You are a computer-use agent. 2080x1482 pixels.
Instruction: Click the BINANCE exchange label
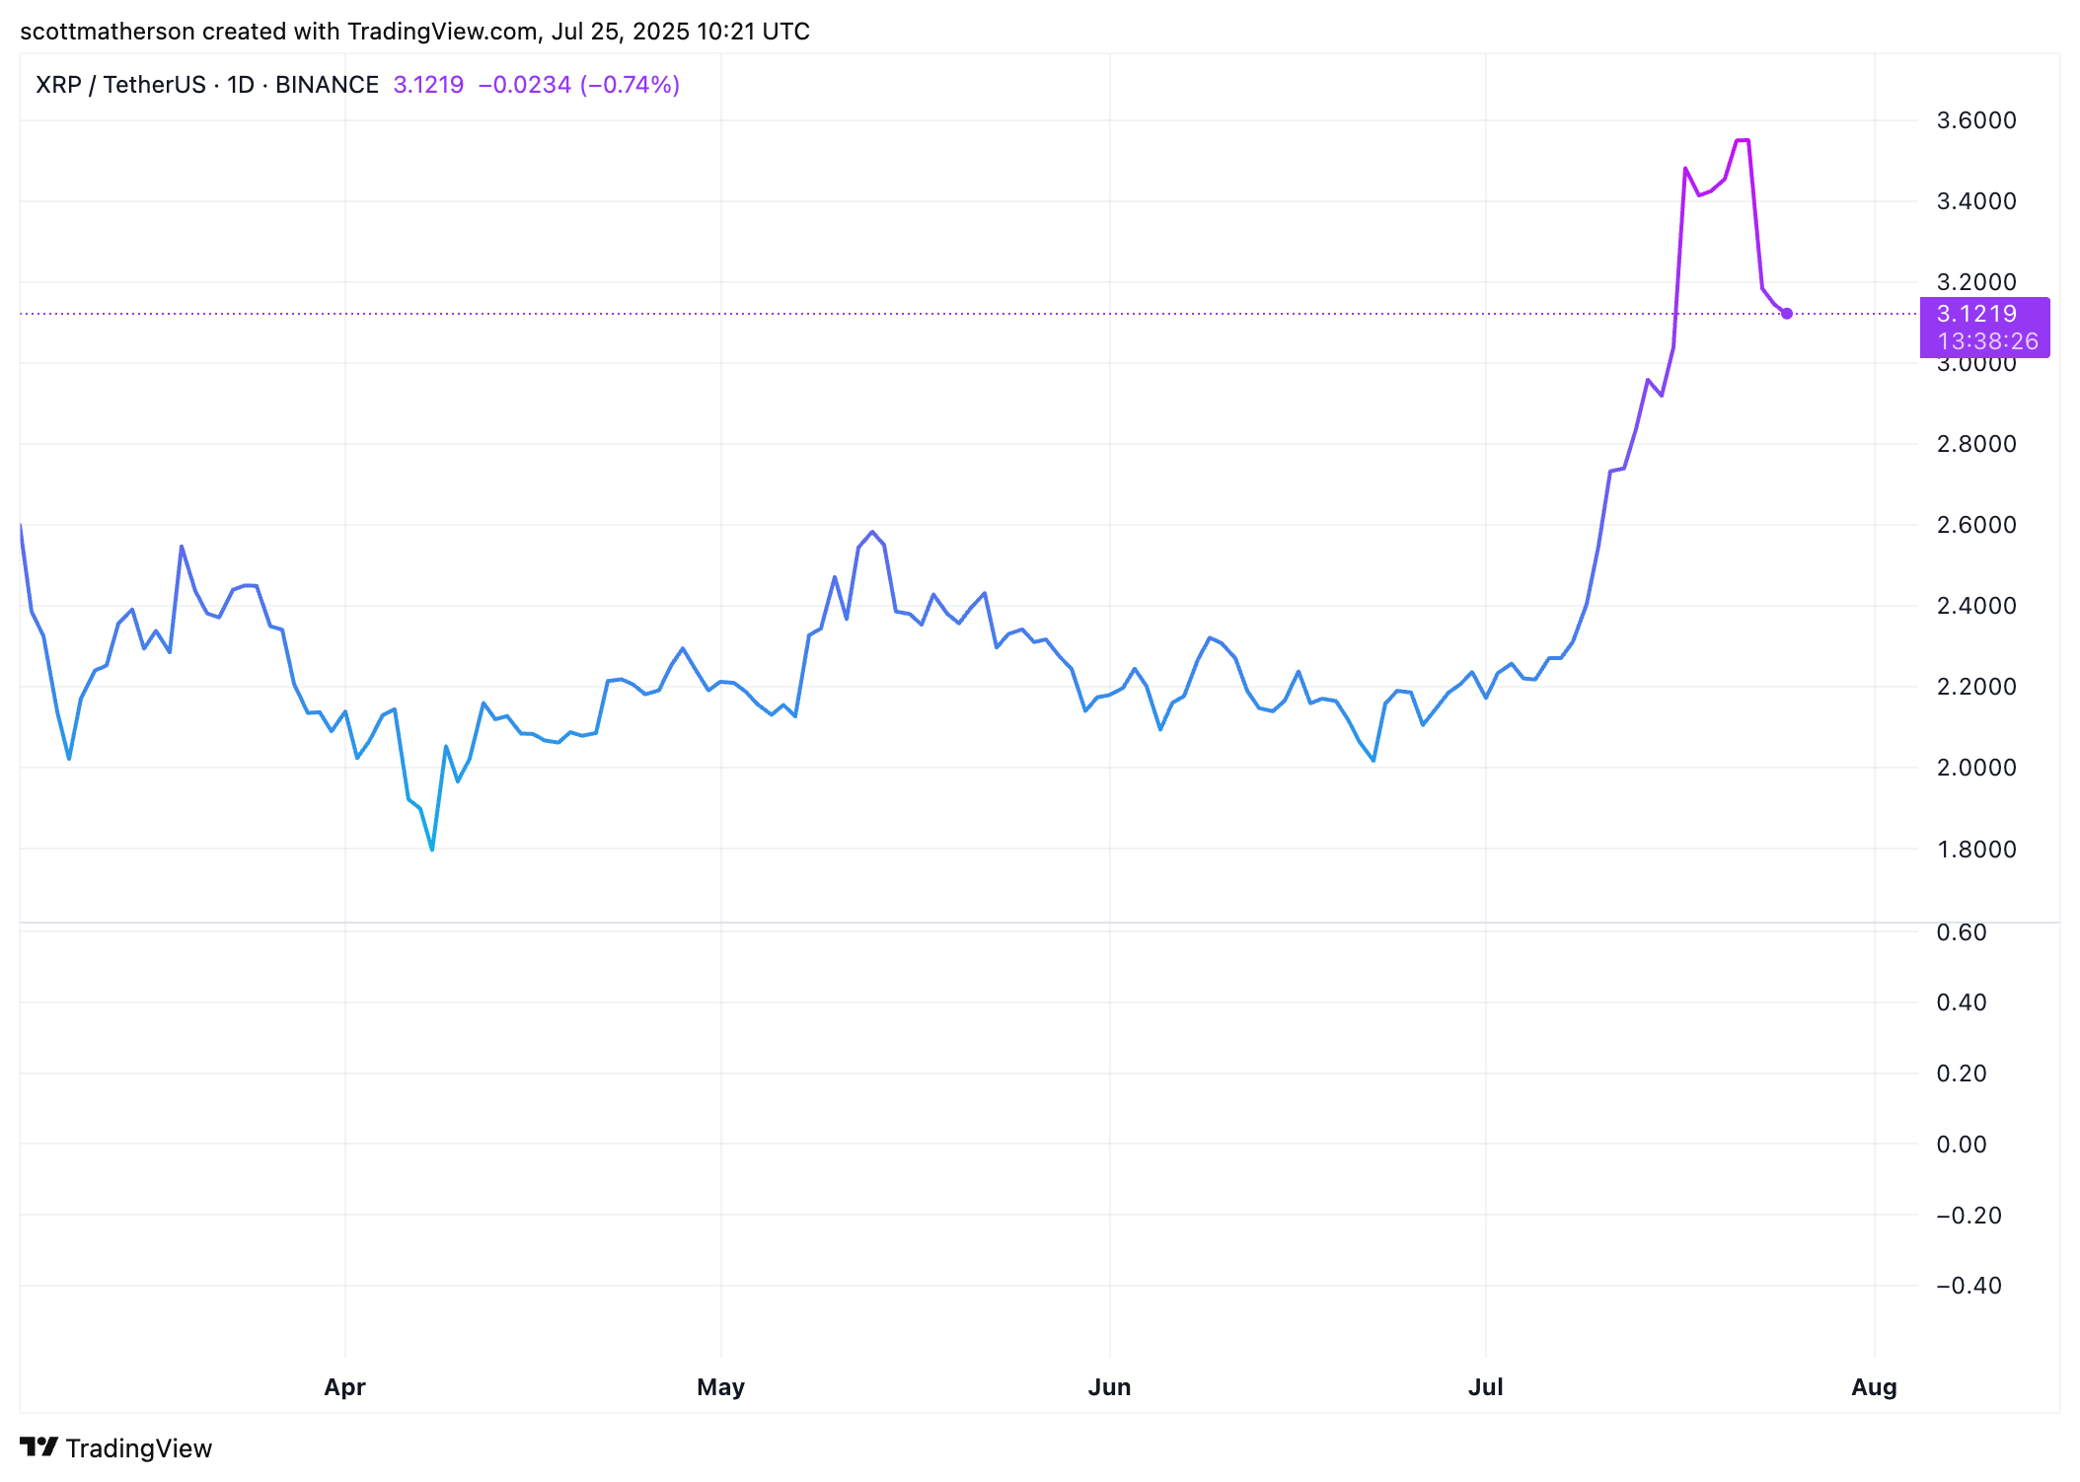tap(327, 85)
